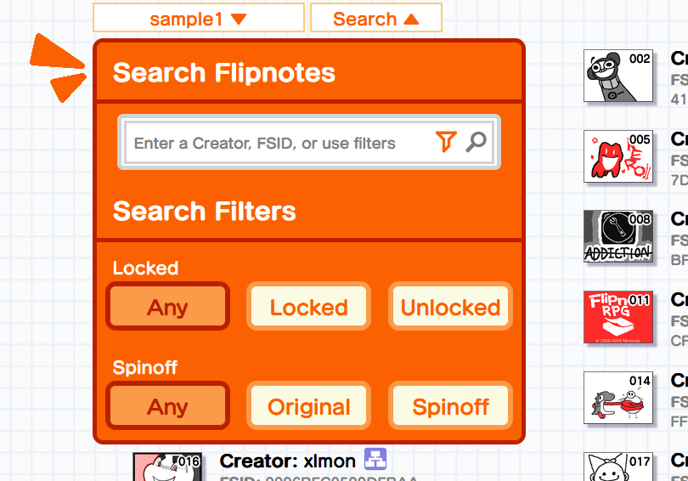Screen dimensions: 688x481
Task: Click the Creator: xlmon label
Action: pos(287,461)
